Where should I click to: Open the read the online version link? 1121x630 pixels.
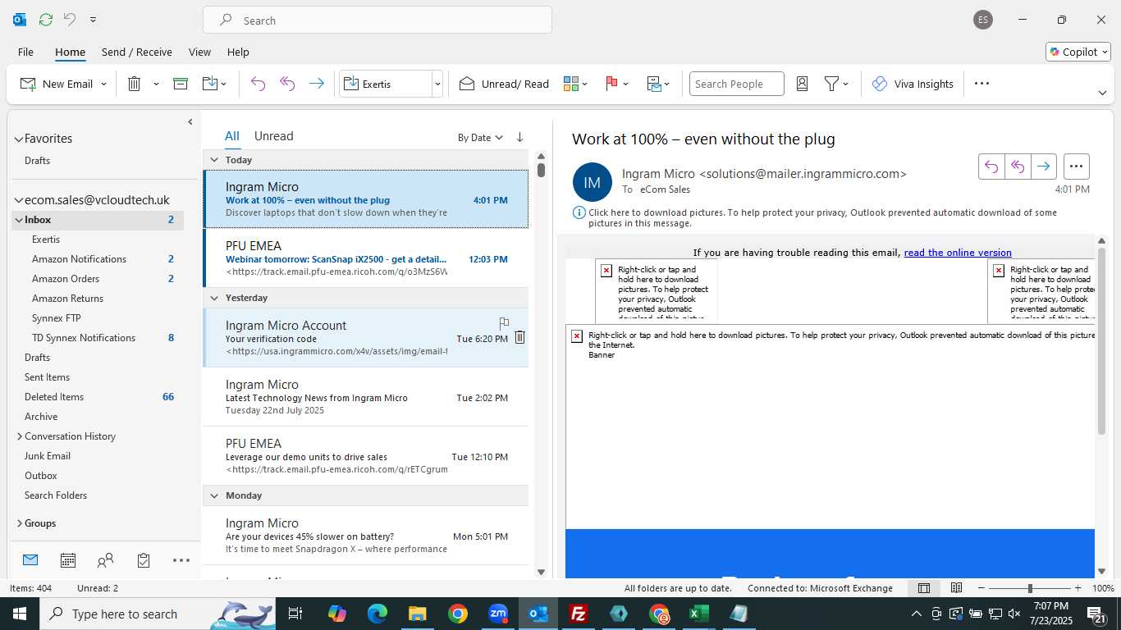tap(958, 253)
